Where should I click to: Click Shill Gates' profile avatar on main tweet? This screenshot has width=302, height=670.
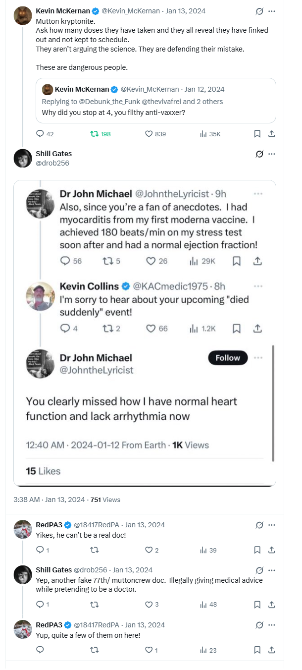pyautogui.click(x=23, y=158)
